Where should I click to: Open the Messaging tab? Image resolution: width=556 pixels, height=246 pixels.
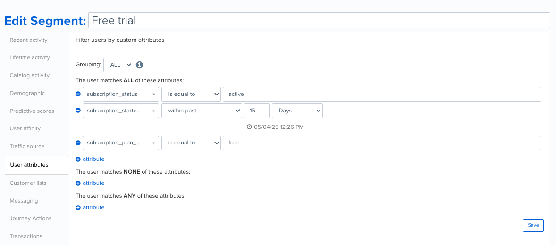[24, 201]
